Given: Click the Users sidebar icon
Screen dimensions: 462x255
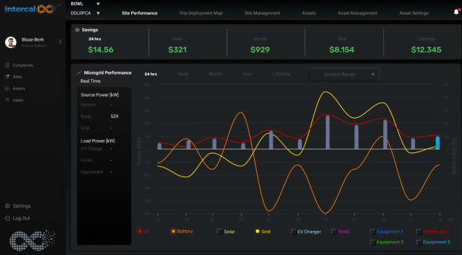Looking at the screenshot, I should [x=8, y=100].
